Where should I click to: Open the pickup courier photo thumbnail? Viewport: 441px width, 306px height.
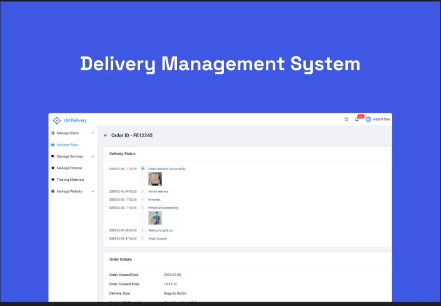click(155, 218)
